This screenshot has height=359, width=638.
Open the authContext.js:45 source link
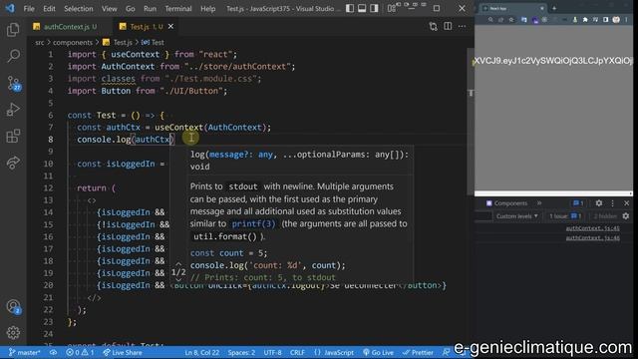pyautogui.click(x=592, y=228)
